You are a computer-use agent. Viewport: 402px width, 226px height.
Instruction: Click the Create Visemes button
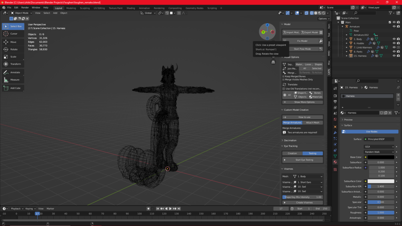(302, 202)
